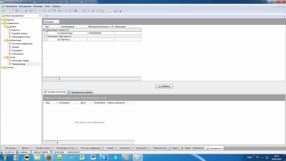The image size is (286, 161).
Task: Click the media player icon in the taskbar
Action: [126, 157]
